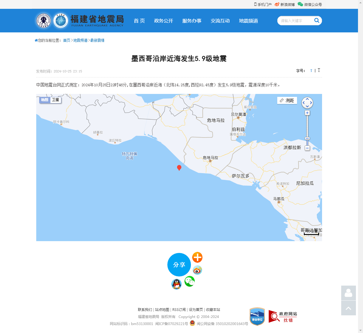Viewport: 363px width, 333px height.
Task: Choose the larger font size T
Action: (x=319, y=70)
